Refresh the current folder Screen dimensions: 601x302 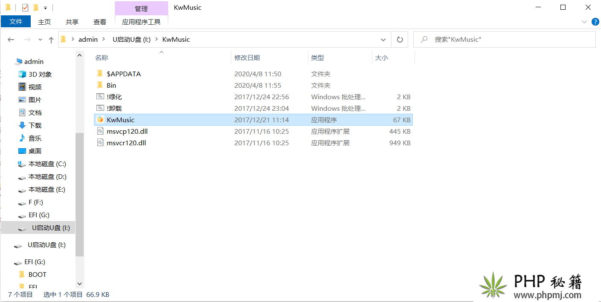tap(400, 40)
